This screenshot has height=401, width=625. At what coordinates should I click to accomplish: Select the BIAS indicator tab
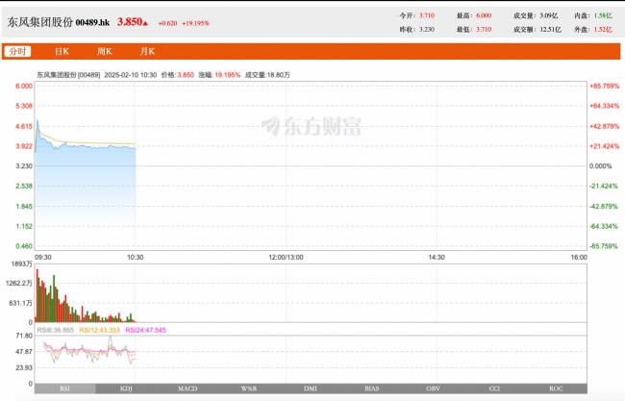[372, 388]
